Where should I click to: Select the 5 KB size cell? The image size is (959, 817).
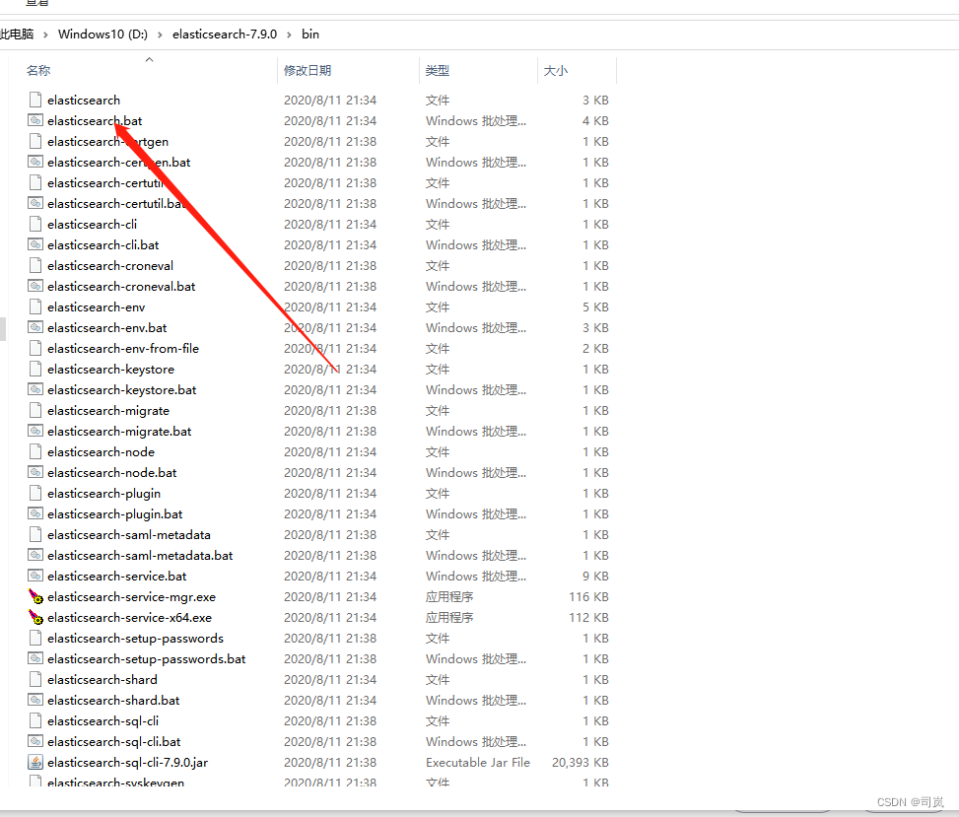click(595, 306)
